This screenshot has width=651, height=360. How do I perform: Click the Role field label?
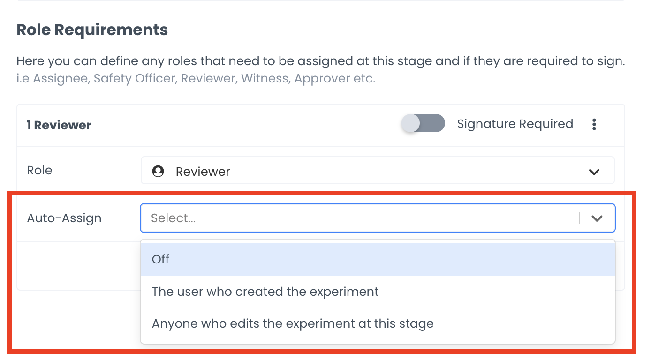pyautogui.click(x=39, y=170)
